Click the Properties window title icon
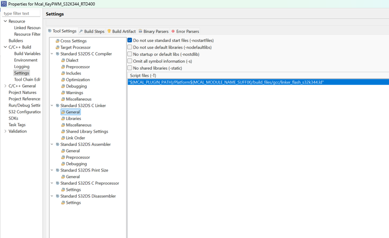 tap(4, 4)
